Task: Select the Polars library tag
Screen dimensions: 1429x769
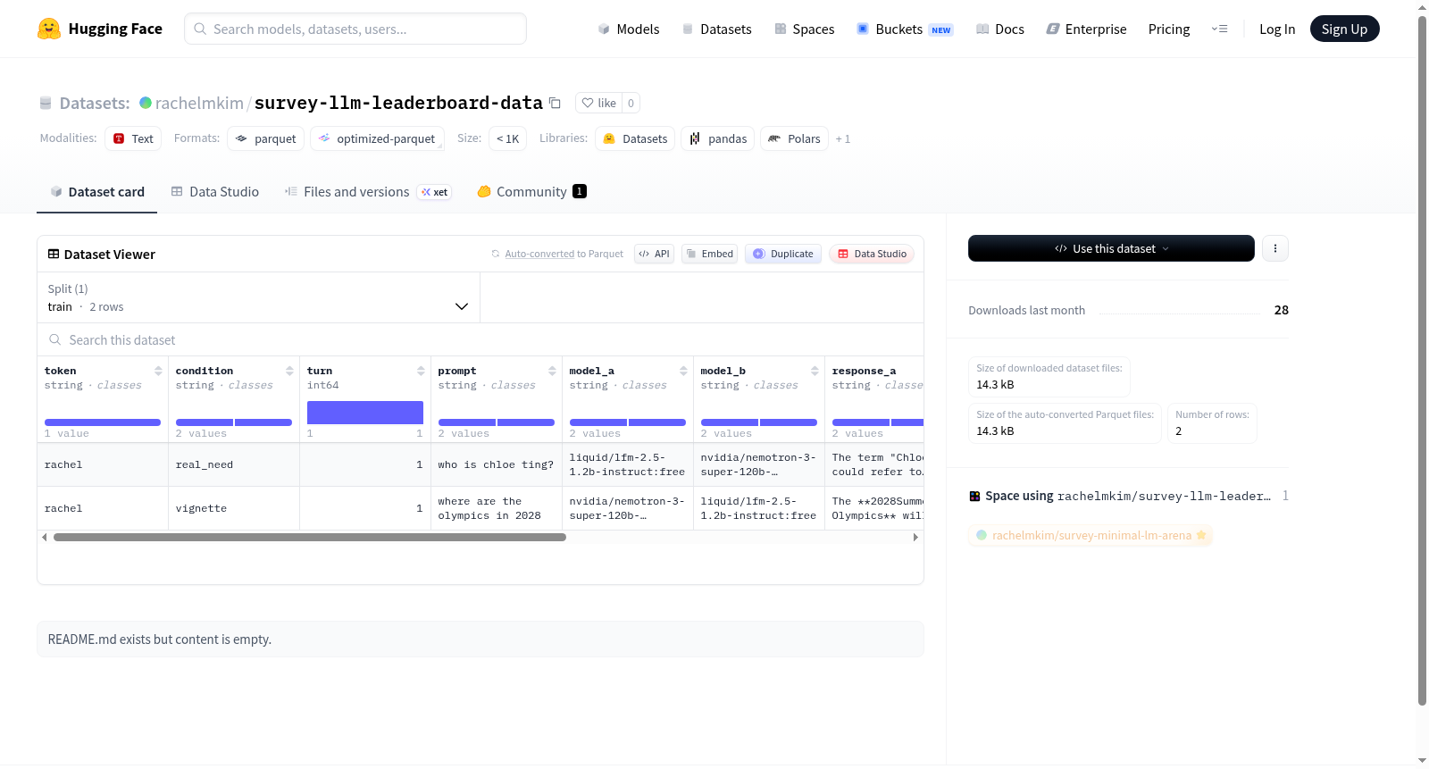Action: (795, 138)
